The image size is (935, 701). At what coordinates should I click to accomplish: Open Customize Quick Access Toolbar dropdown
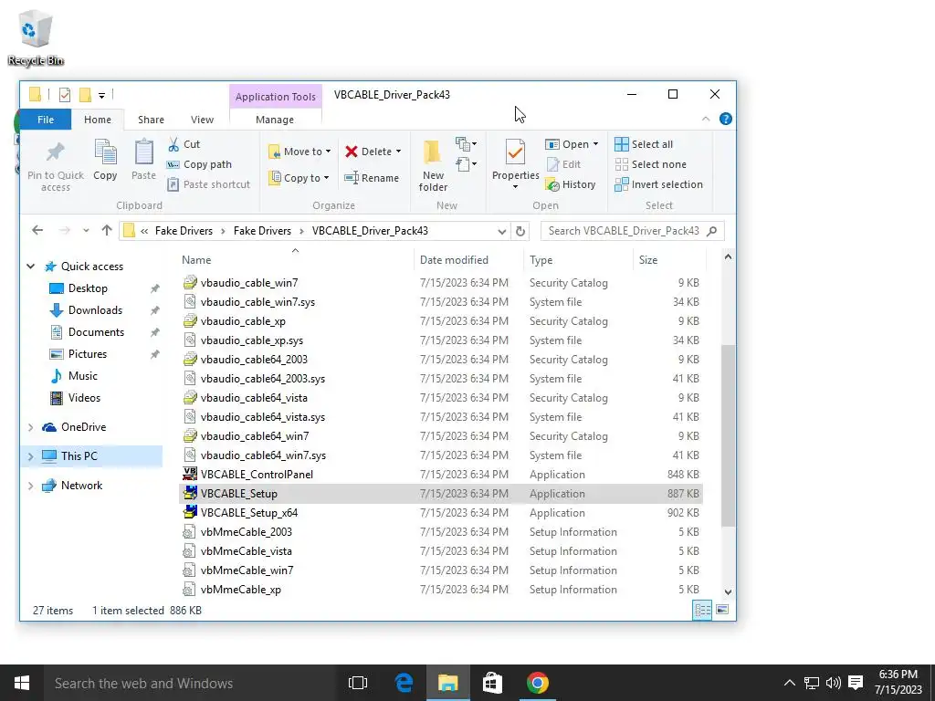coord(101,95)
